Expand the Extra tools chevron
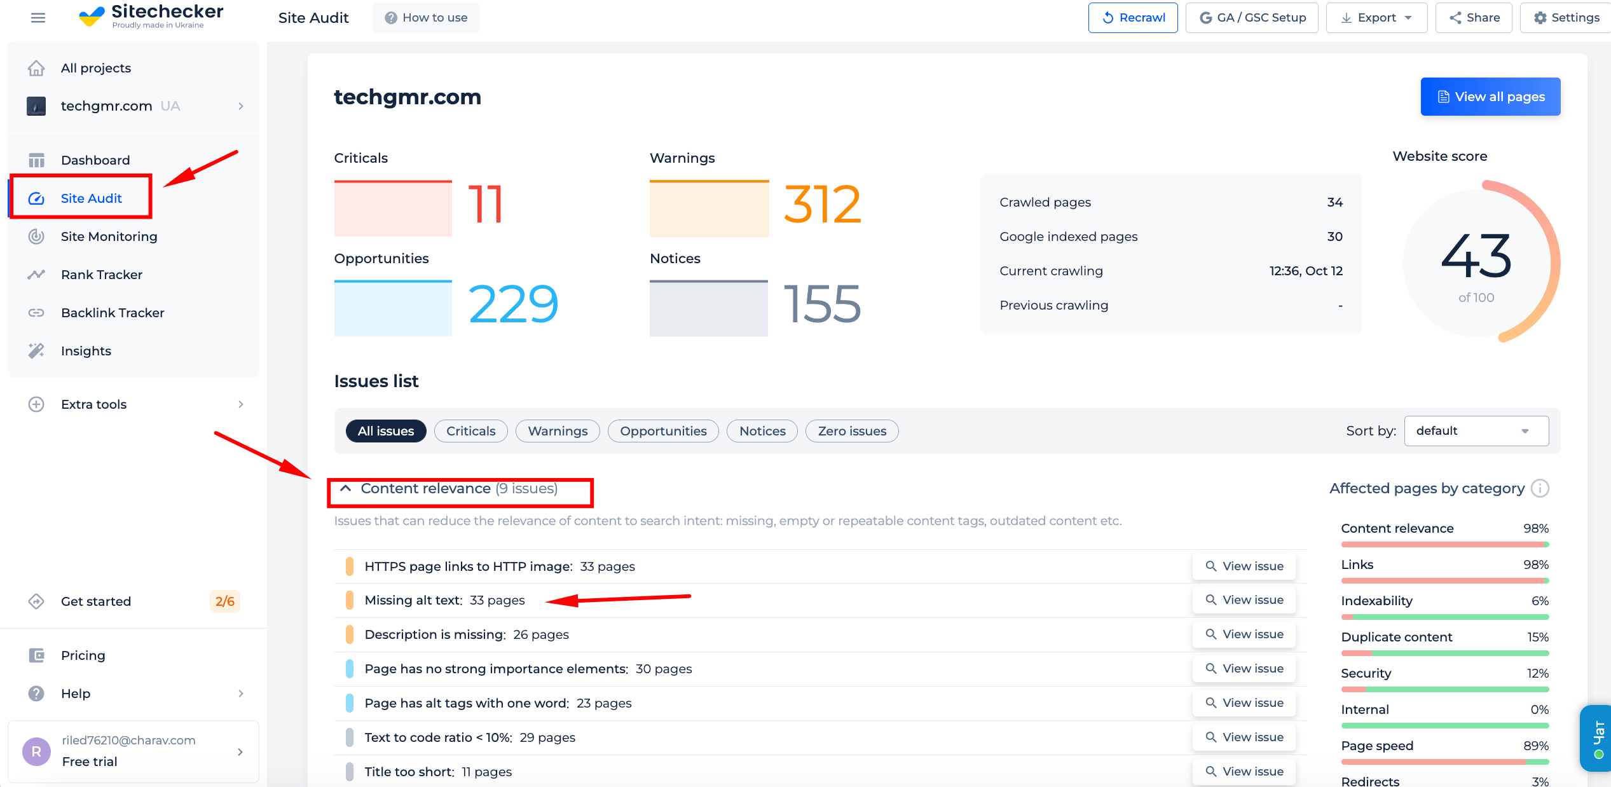The height and width of the screenshot is (787, 1611). [x=241, y=404]
